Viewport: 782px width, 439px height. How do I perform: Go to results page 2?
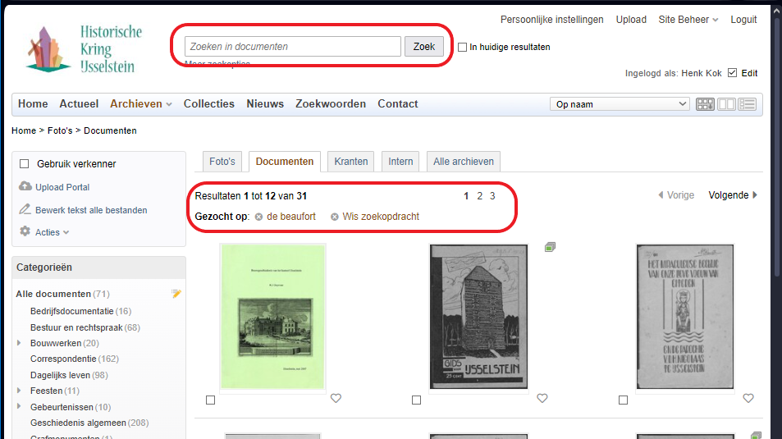coord(479,196)
